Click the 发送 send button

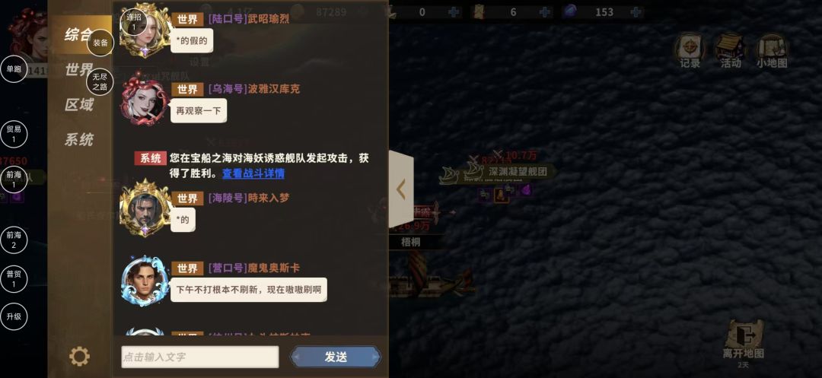(x=336, y=357)
